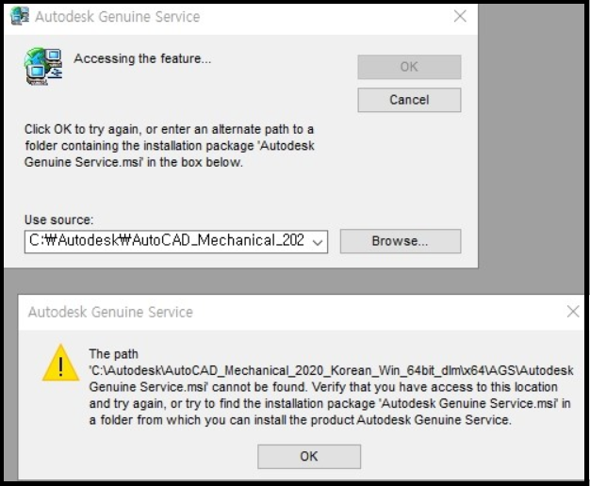Viewport: 590px width, 486px height.
Task: Confirm the error with the bottom OK button
Action: (309, 456)
